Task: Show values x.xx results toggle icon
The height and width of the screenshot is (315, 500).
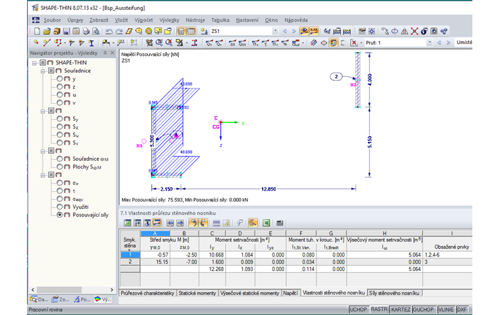Action: [x=314, y=31]
